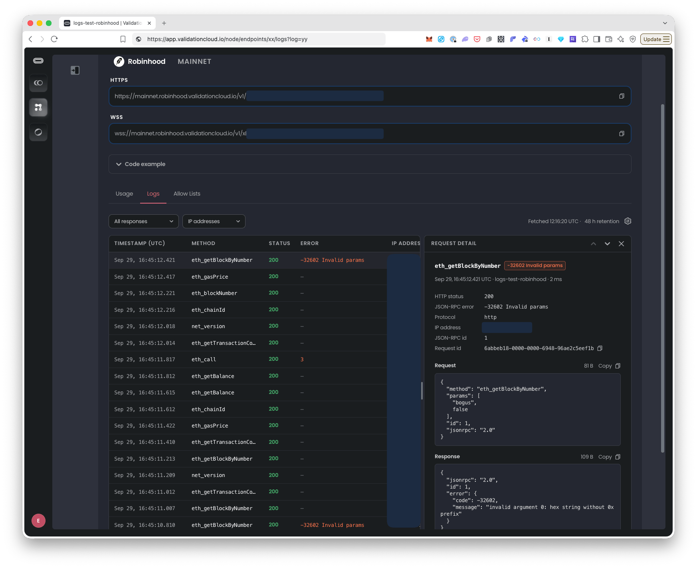Open MetaMask fox extension
The height and width of the screenshot is (568, 697).
coord(429,39)
